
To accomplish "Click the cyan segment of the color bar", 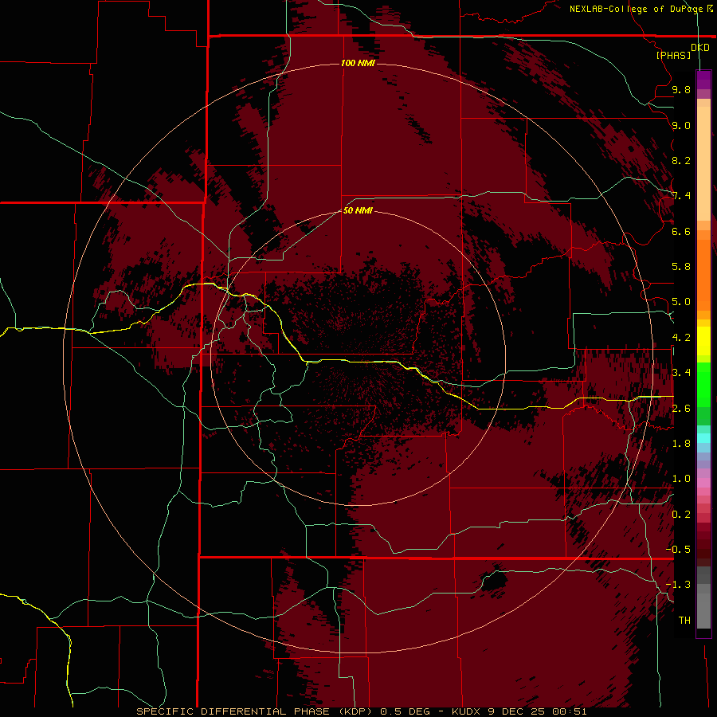I will pyautogui.click(x=703, y=438).
